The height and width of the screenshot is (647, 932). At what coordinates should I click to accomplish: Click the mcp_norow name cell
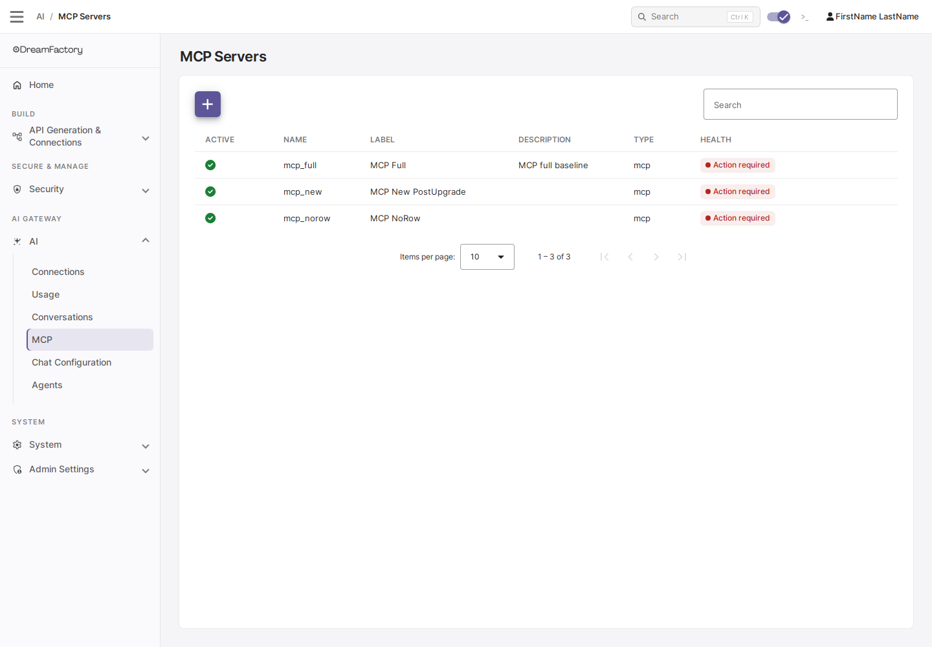pos(307,219)
